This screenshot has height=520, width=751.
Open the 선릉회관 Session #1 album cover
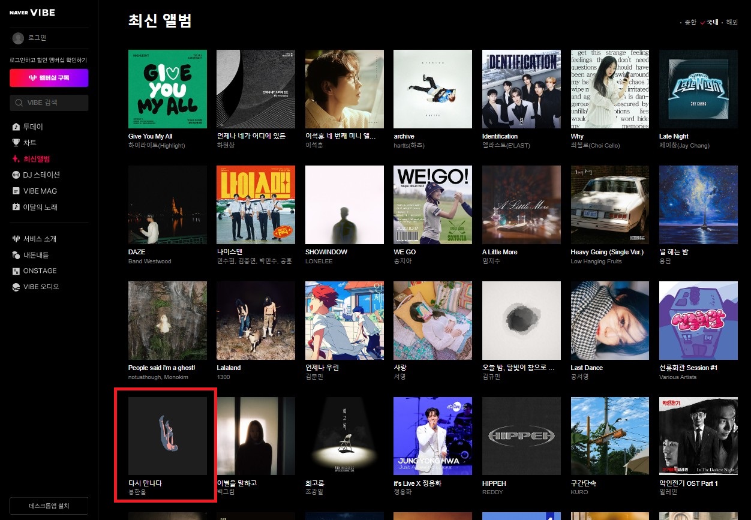click(x=698, y=320)
